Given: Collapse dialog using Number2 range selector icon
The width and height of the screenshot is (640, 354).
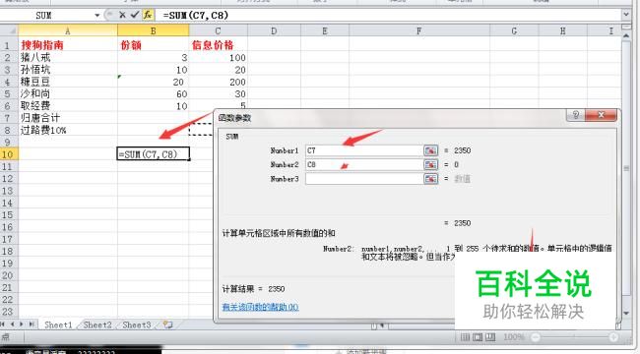Looking at the screenshot, I should pyautogui.click(x=430, y=165).
